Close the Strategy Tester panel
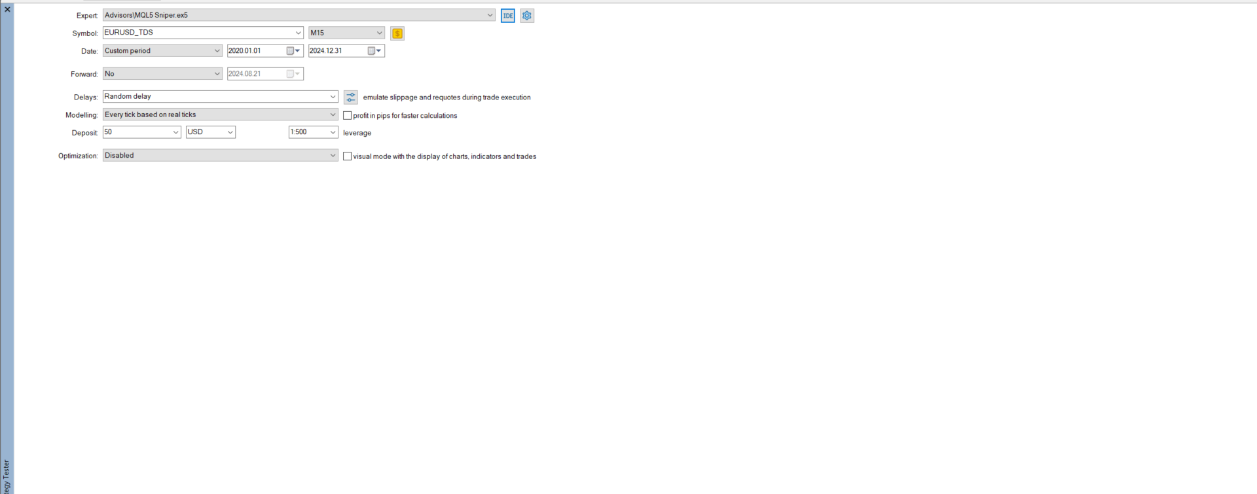 click(7, 9)
